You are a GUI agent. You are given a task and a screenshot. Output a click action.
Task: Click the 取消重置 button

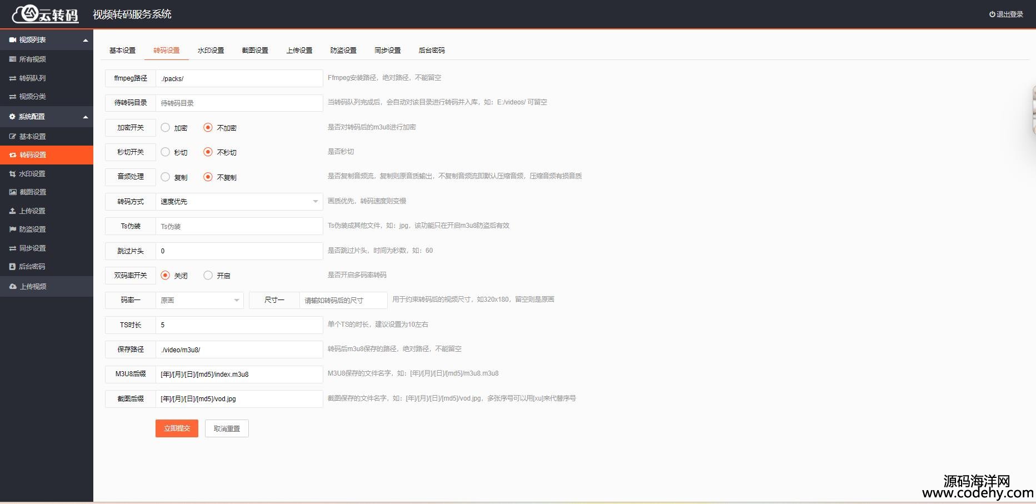(x=227, y=428)
